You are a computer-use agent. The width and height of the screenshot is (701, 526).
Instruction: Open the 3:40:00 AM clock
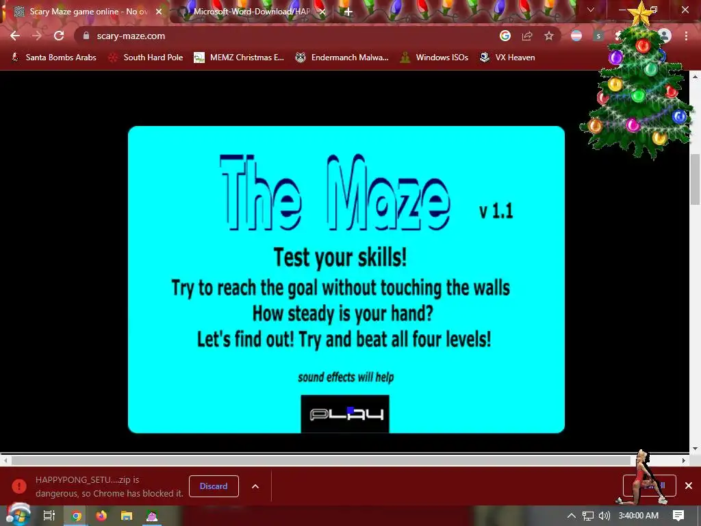pyautogui.click(x=639, y=516)
